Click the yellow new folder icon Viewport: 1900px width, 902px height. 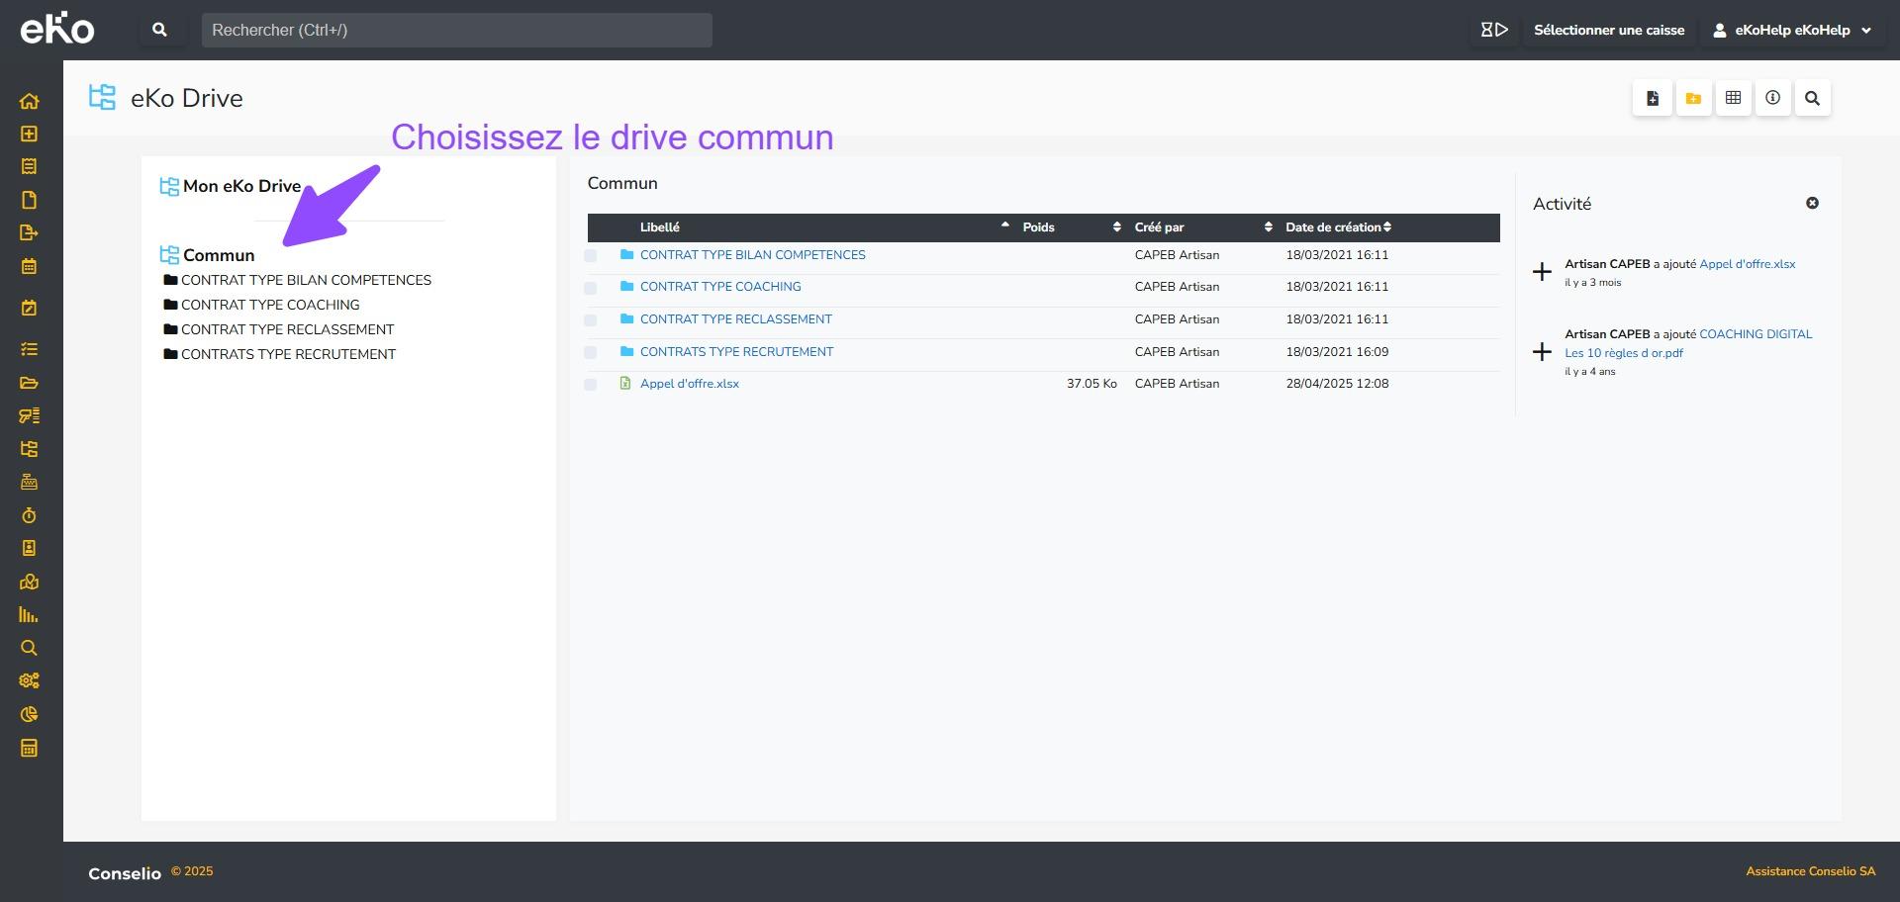1693,98
